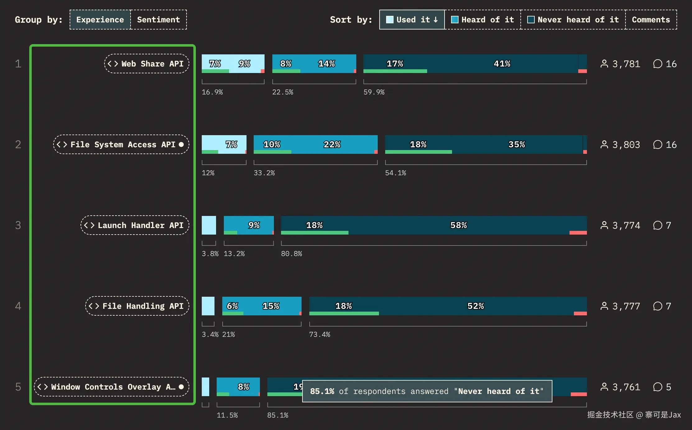Open comments bubble for File Handling API
The image size is (692, 430).
tap(657, 306)
